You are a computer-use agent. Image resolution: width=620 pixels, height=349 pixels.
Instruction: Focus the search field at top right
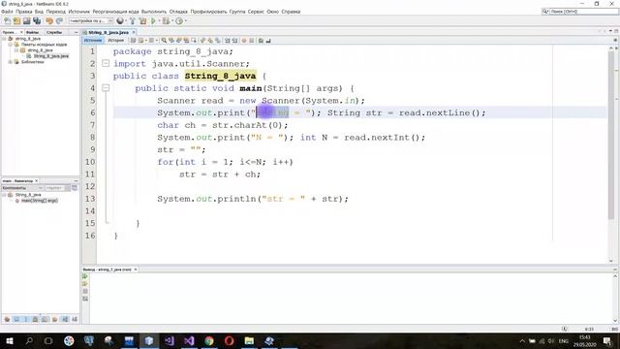pos(583,12)
